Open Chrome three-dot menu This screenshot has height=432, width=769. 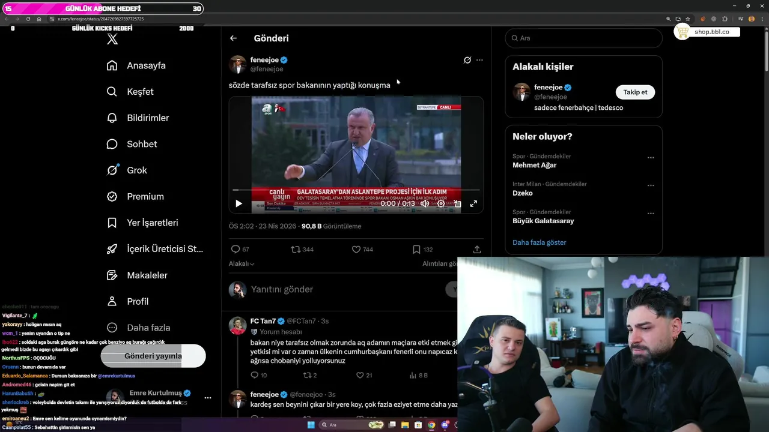point(761,19)
